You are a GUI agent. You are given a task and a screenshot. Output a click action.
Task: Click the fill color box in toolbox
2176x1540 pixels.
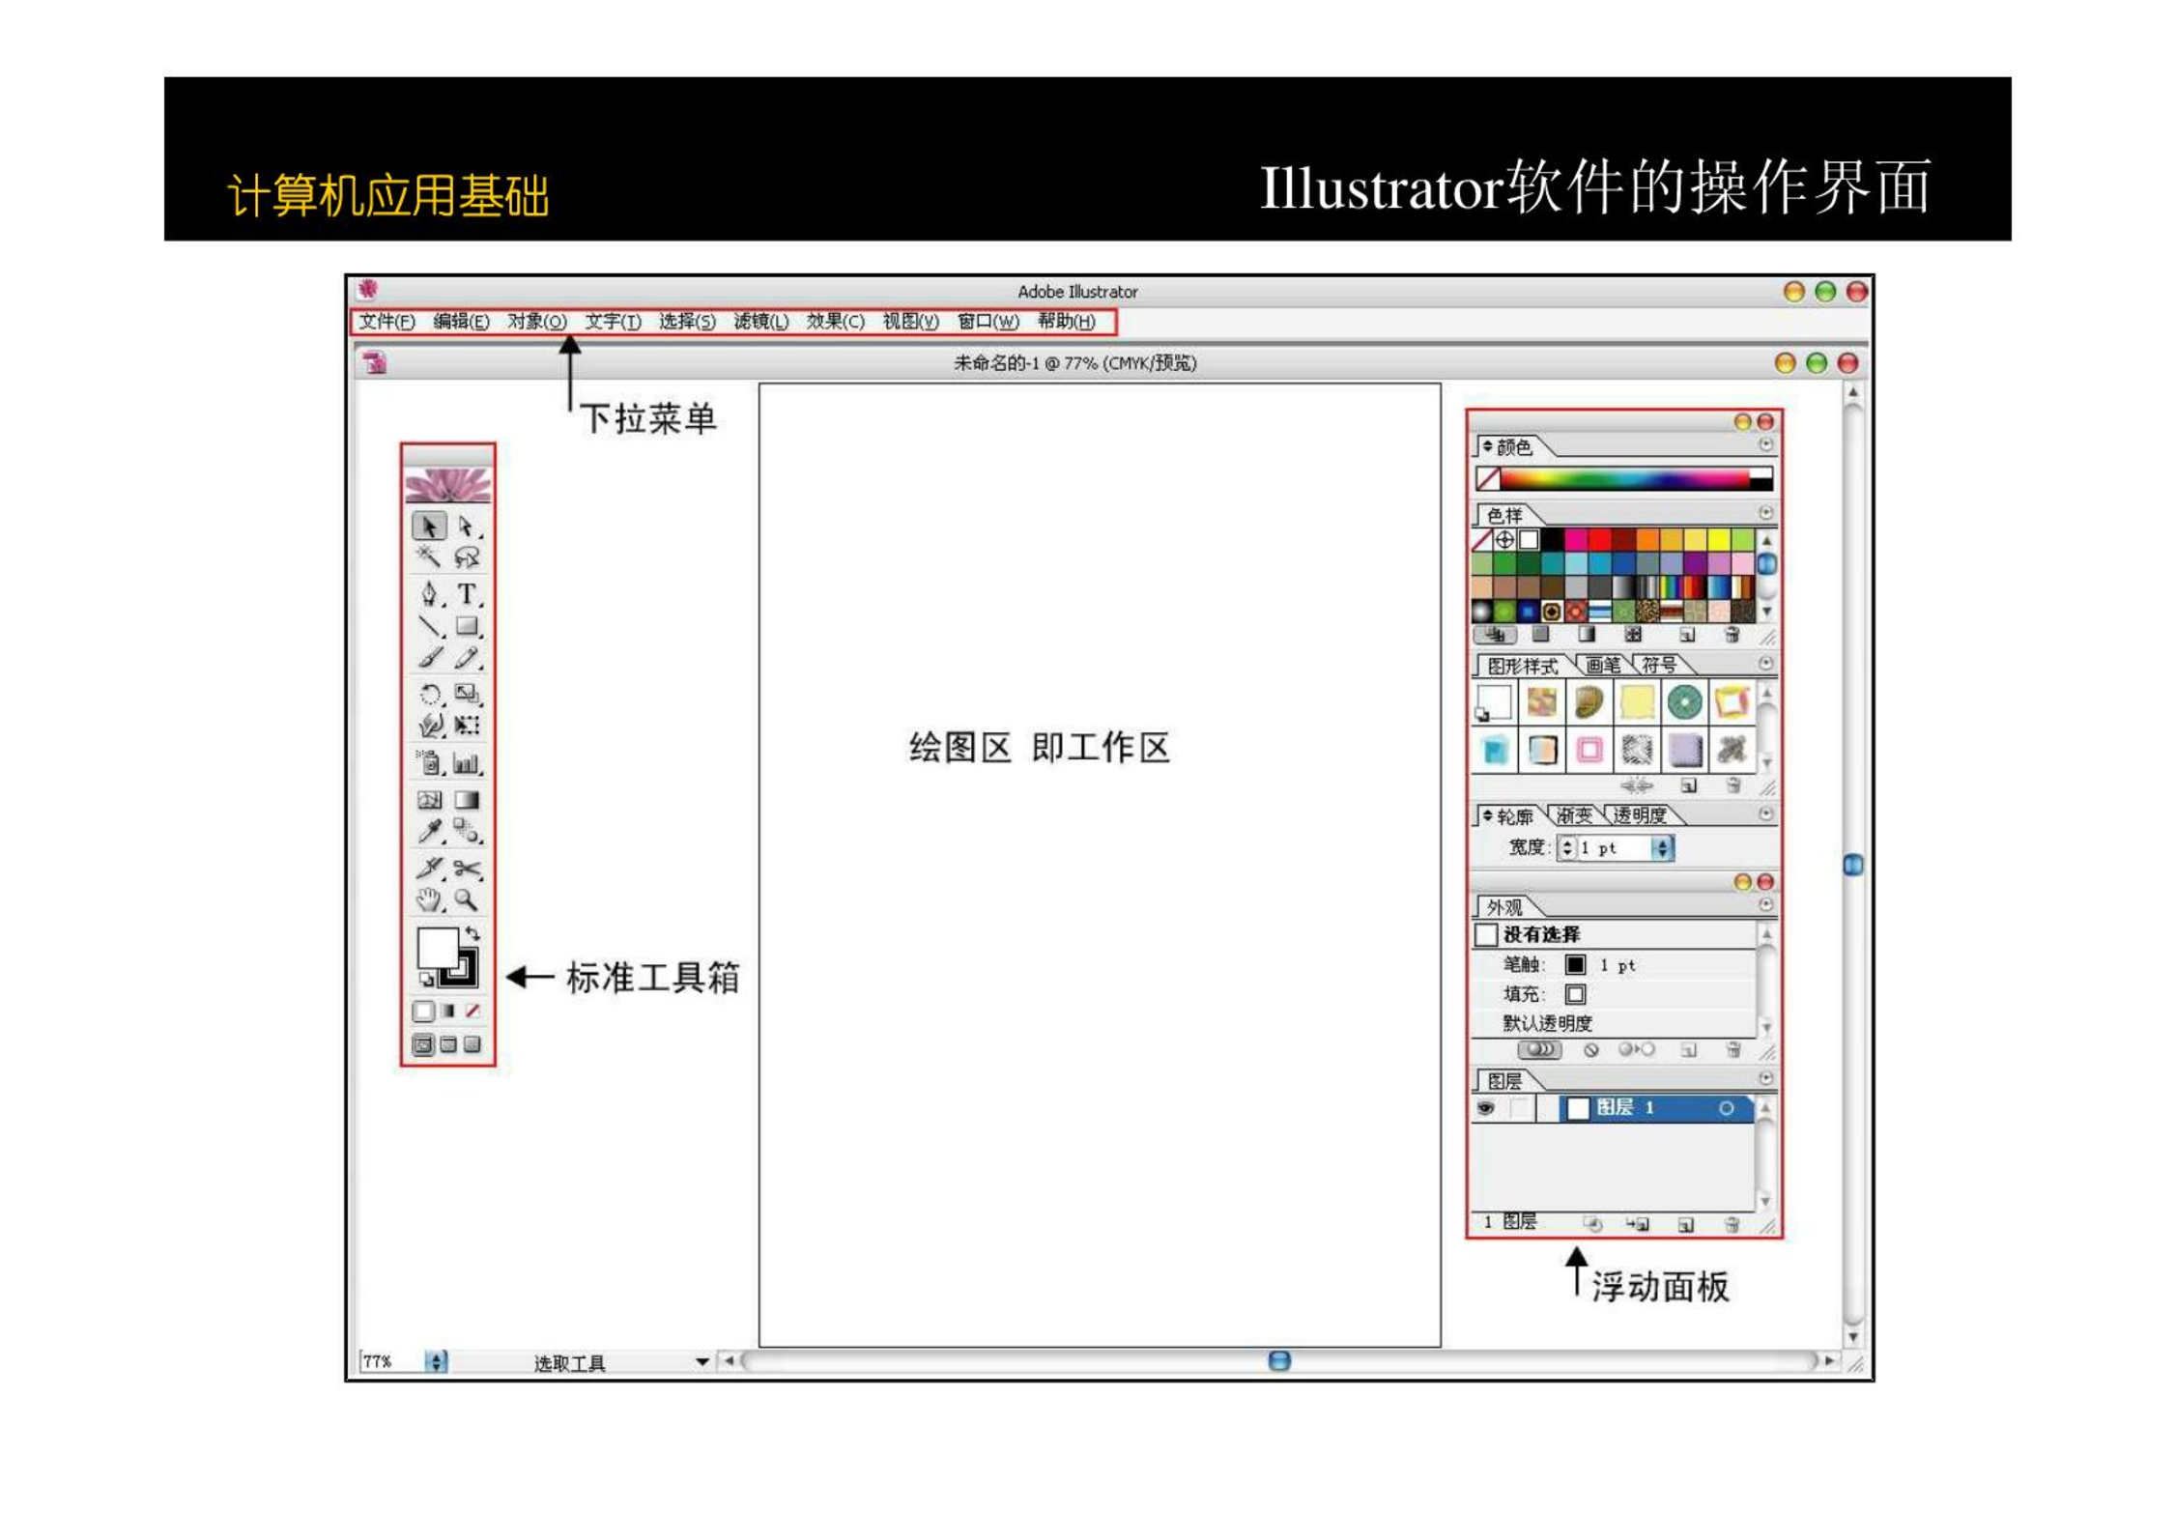tap(437, 948)
